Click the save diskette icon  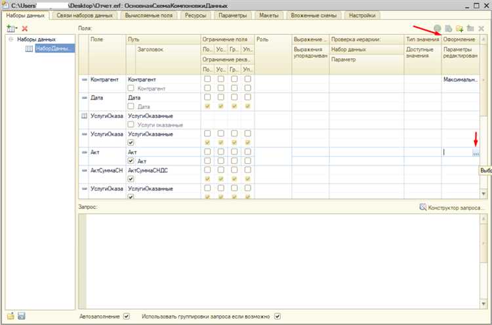[x=22, y=316]
